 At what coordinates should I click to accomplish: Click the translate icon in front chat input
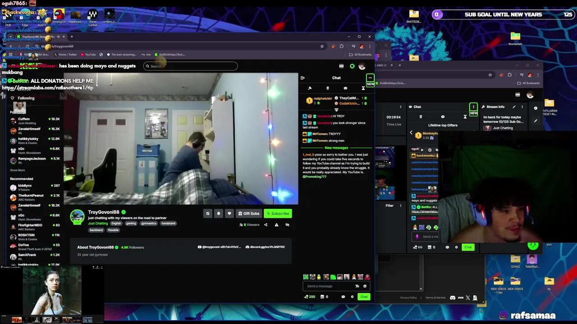[x=357, y=286]
